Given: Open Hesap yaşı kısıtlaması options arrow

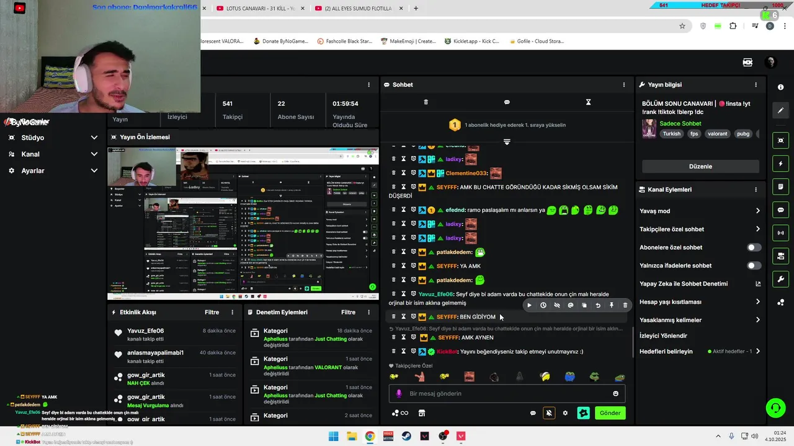Looking at the screenshot, I should click(757, 302).
